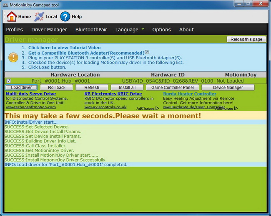Image resolution: width=271 pixels, height=216 pixels.
Task: Expand the Language dropdown menu
Action: [x=130, y=30]
